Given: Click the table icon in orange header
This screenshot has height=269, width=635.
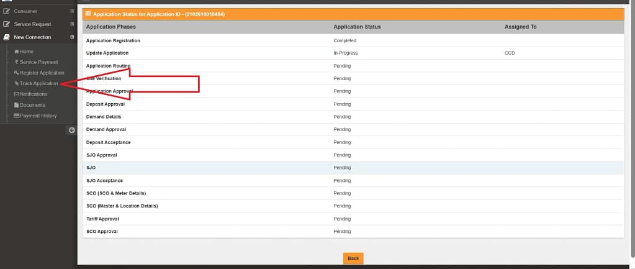Looking at the screenshot, I should [88, 14].
